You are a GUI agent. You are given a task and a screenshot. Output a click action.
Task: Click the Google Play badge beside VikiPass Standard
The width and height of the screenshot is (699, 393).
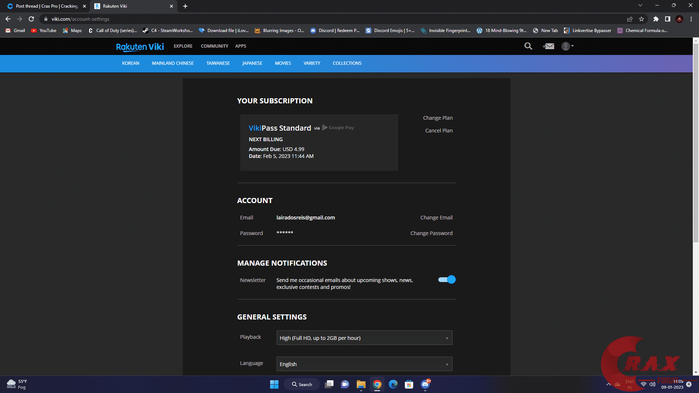tap(337, 128)
